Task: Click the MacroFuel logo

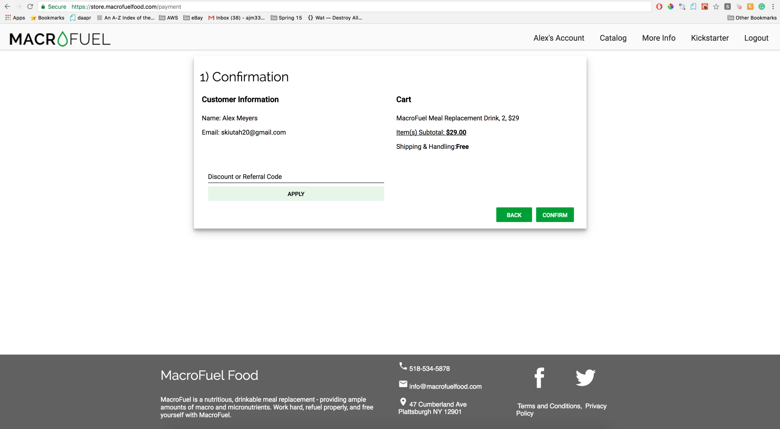Action: coord(60,39)
